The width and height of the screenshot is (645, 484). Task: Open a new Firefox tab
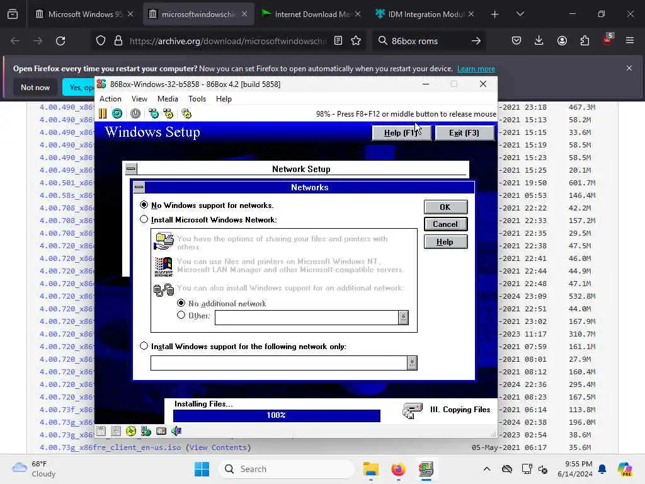[x=495, y=14]
